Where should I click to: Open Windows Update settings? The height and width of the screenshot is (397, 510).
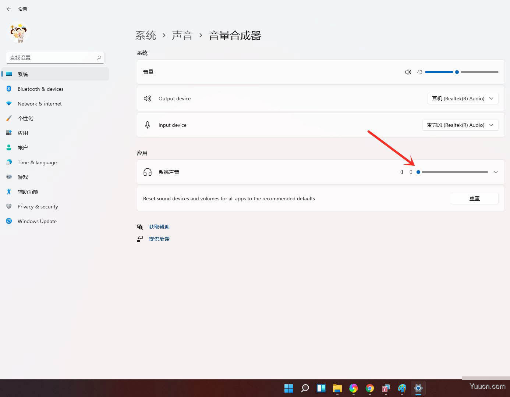click(x=55, y=221)
